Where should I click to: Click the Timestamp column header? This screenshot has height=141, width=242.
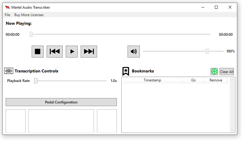click(x=152, y=80)
